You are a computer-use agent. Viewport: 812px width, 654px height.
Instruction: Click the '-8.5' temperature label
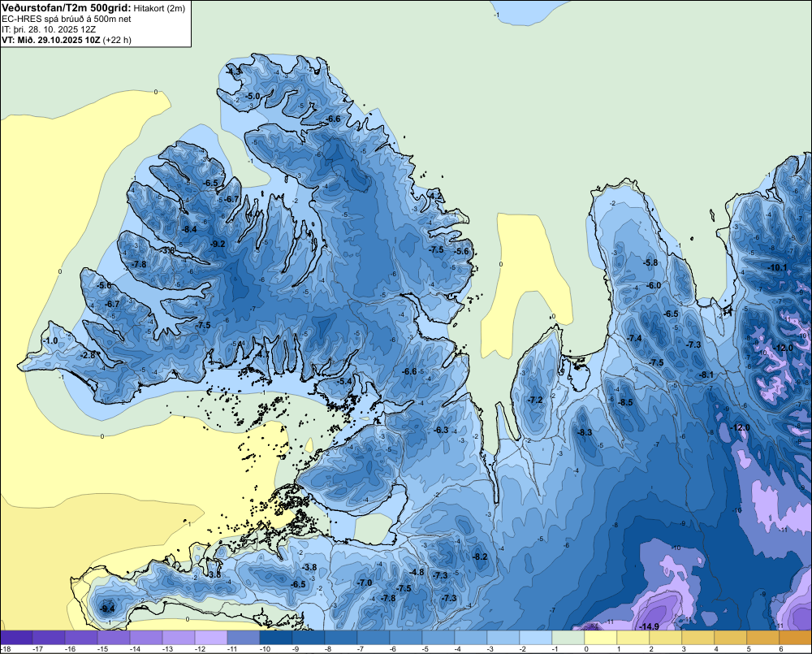coord(625,403)
